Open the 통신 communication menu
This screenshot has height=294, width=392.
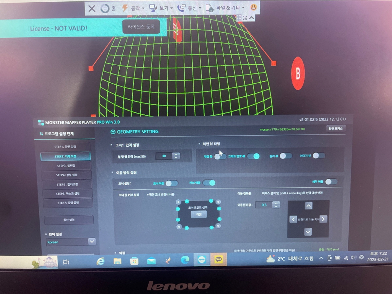tap(189, 8)
